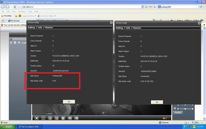This screenshot has width=206, height=129.
Task: Click the stop all video icon
Action: click(x=57, y=118)
